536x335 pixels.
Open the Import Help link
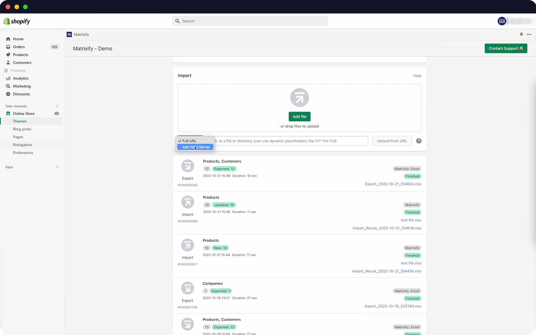417,76
